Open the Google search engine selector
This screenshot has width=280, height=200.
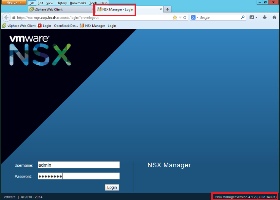[195, 17]
